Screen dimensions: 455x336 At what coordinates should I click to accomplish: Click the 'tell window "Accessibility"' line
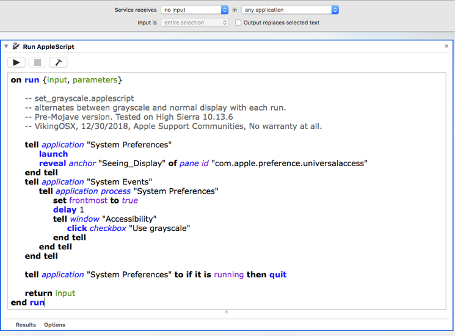105,219
